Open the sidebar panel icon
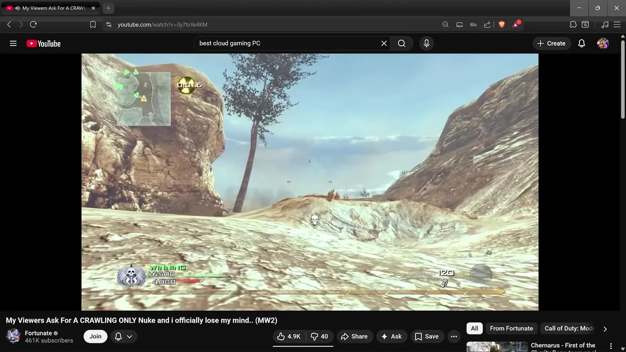This screenshot has width=626, height=352. pos(585,24)
